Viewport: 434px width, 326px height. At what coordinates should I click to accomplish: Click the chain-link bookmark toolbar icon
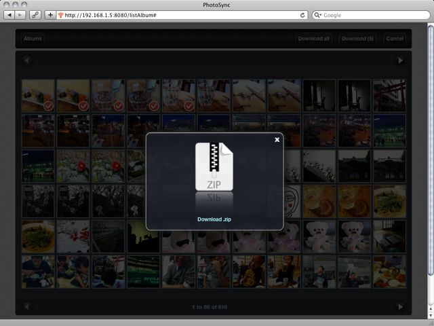(35, 15)
